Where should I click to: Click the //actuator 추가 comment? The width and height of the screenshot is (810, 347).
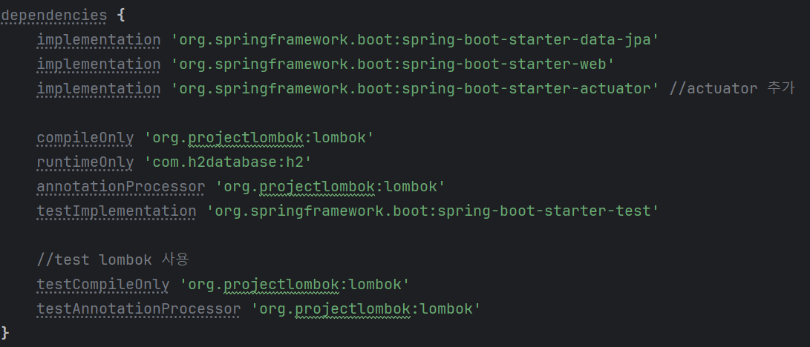click(731, 89)
